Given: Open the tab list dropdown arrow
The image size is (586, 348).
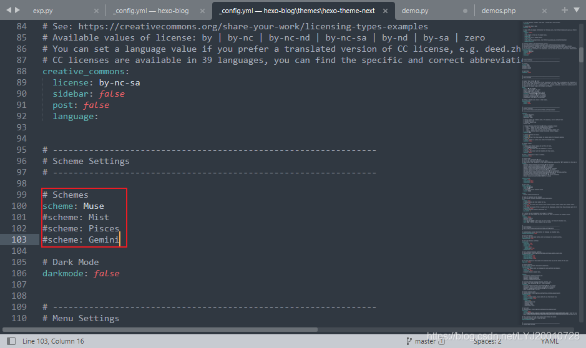Looking at the screenshot, I should tap(577, 10).
